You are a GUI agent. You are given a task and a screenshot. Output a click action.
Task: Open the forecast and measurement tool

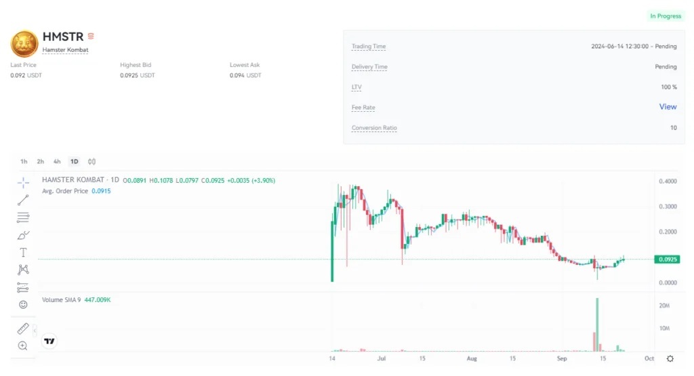click(23, 287)
